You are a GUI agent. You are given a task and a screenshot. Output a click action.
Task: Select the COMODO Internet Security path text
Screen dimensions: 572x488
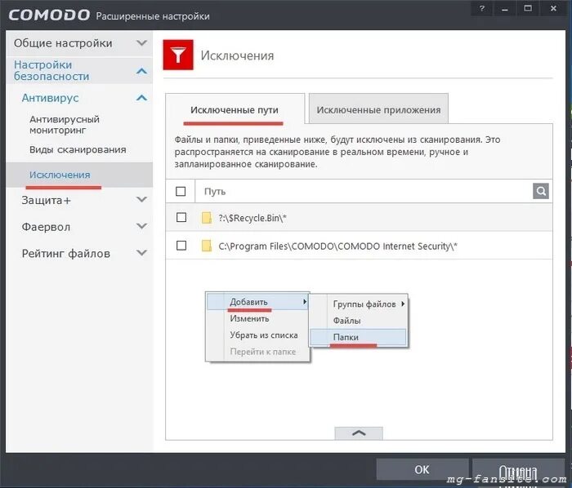(337, 246)
